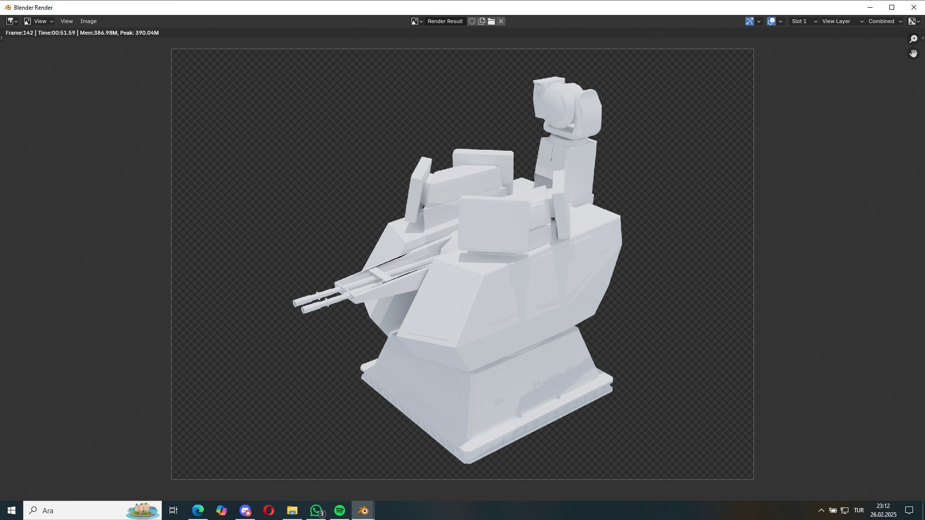Click the new image copy icon
The image size is (925, 520).
coord(482,21)
